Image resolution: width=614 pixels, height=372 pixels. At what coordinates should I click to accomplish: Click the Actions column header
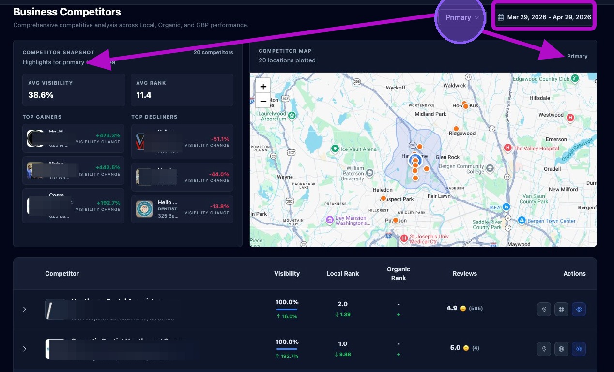[x=574, y=274]
